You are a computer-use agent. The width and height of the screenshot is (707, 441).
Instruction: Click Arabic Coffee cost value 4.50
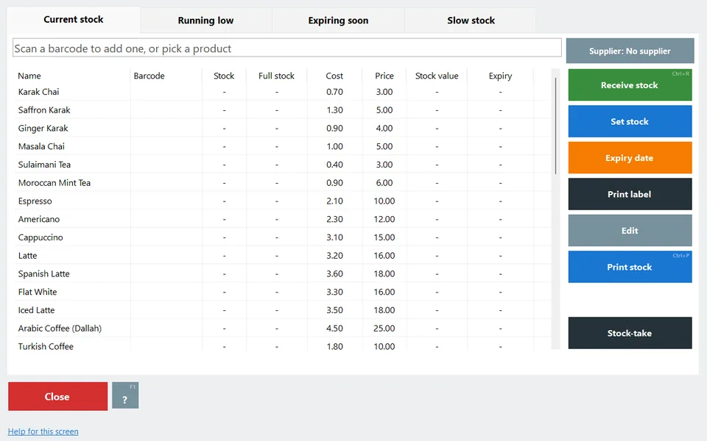click(334, 329)
